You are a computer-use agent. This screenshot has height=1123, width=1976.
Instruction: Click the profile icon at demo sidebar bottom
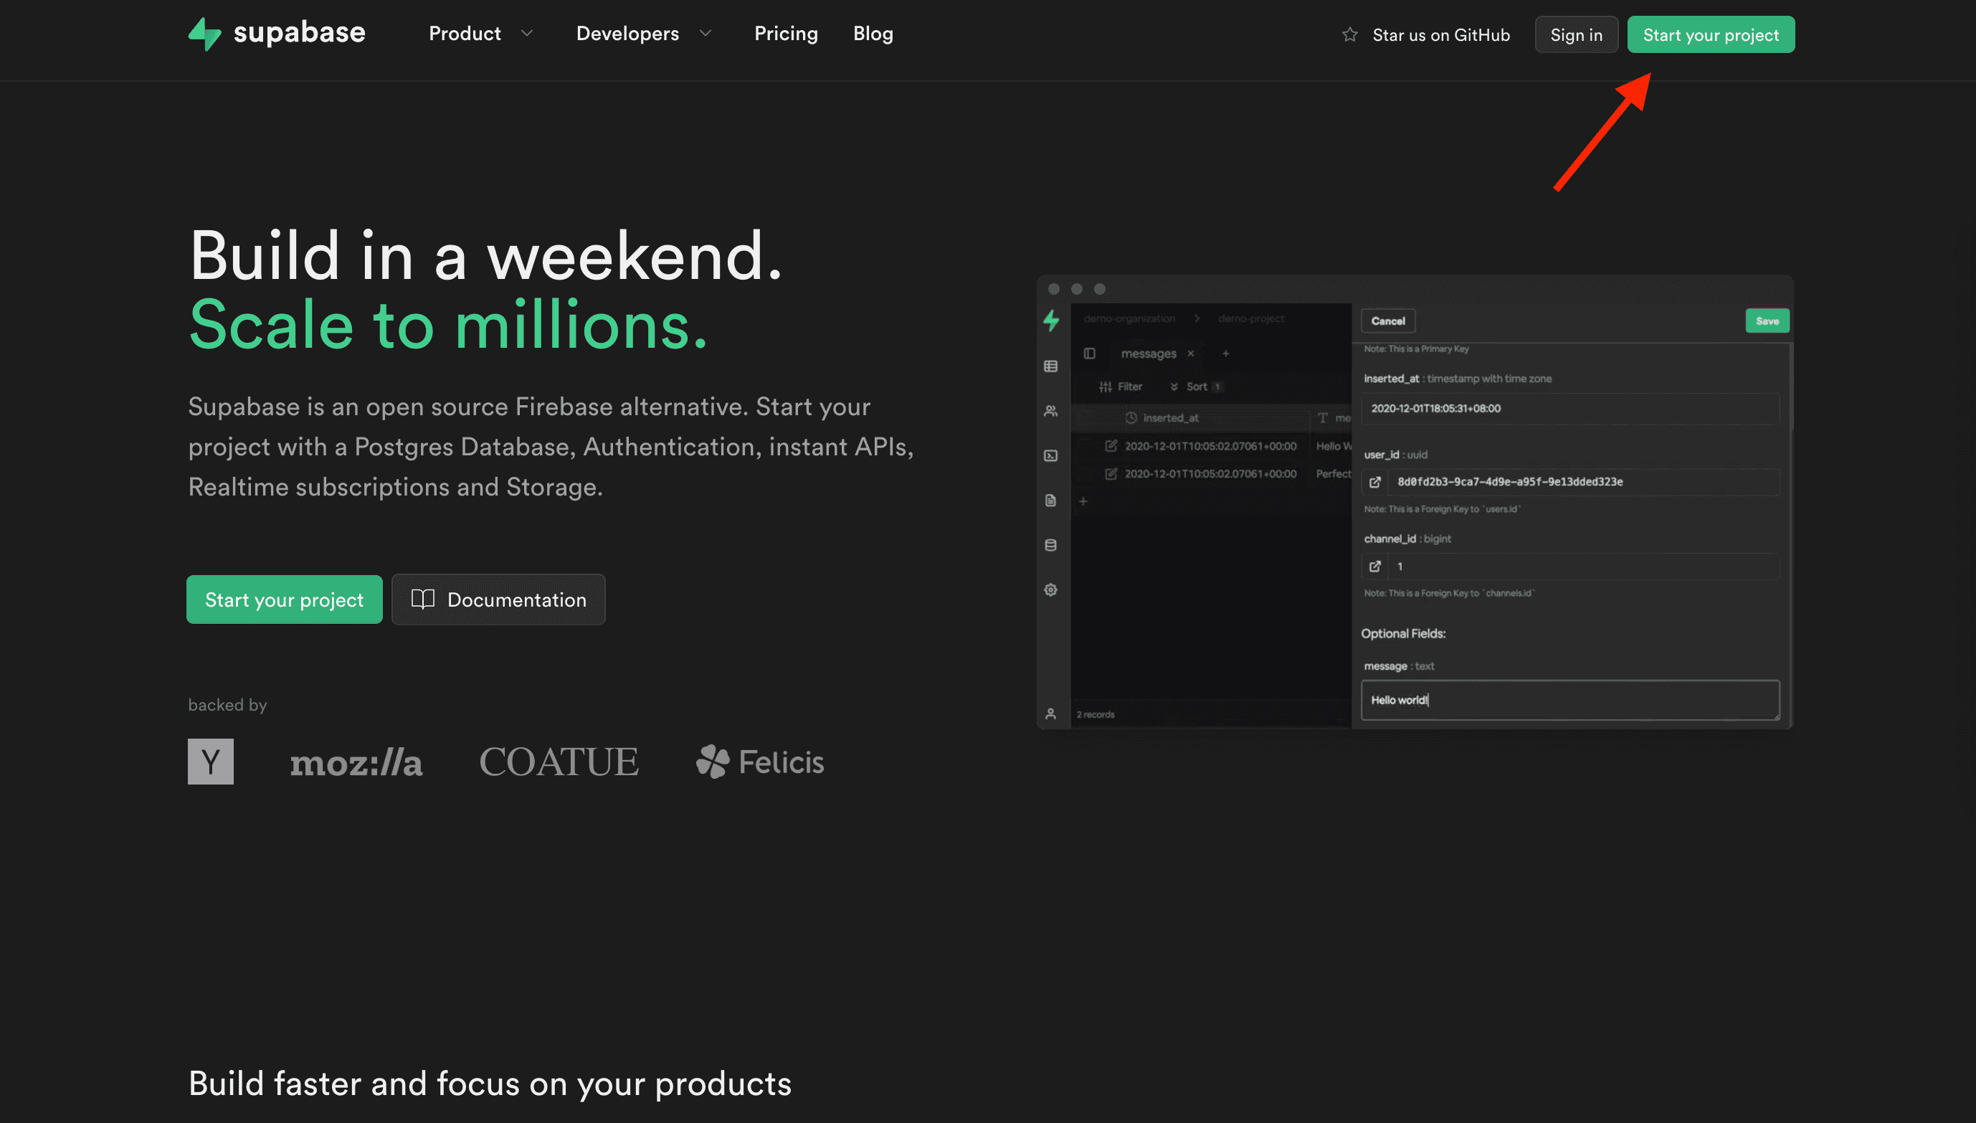[x=1051, y=714]
